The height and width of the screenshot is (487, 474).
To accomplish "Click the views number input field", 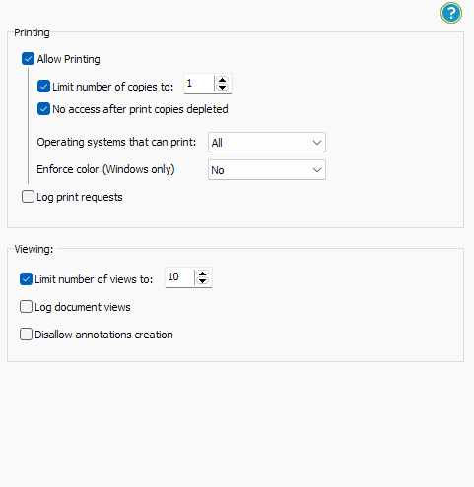I will [x=179, y=277].
